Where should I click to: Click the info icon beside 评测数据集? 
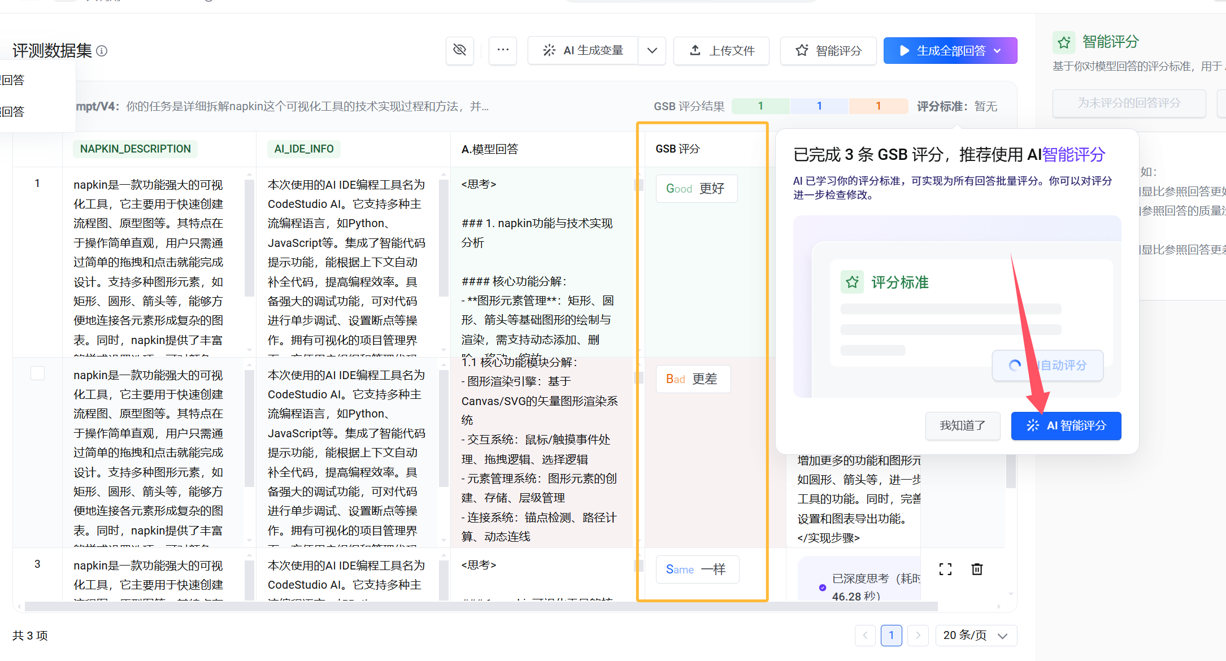(x=102, y=51)
